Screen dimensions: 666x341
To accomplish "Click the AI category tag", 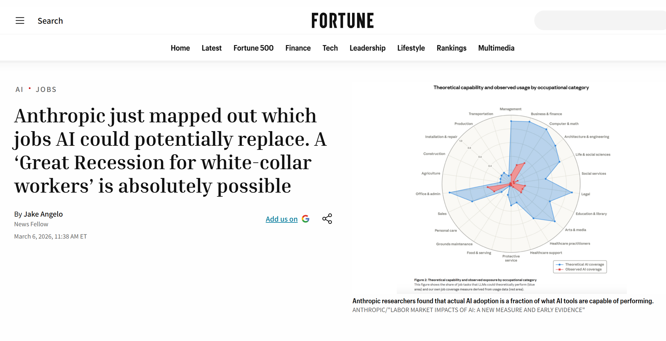I will tap(19, 90).
